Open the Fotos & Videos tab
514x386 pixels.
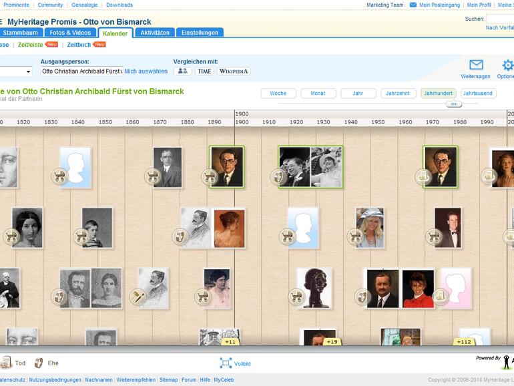[x=70, y=33]
